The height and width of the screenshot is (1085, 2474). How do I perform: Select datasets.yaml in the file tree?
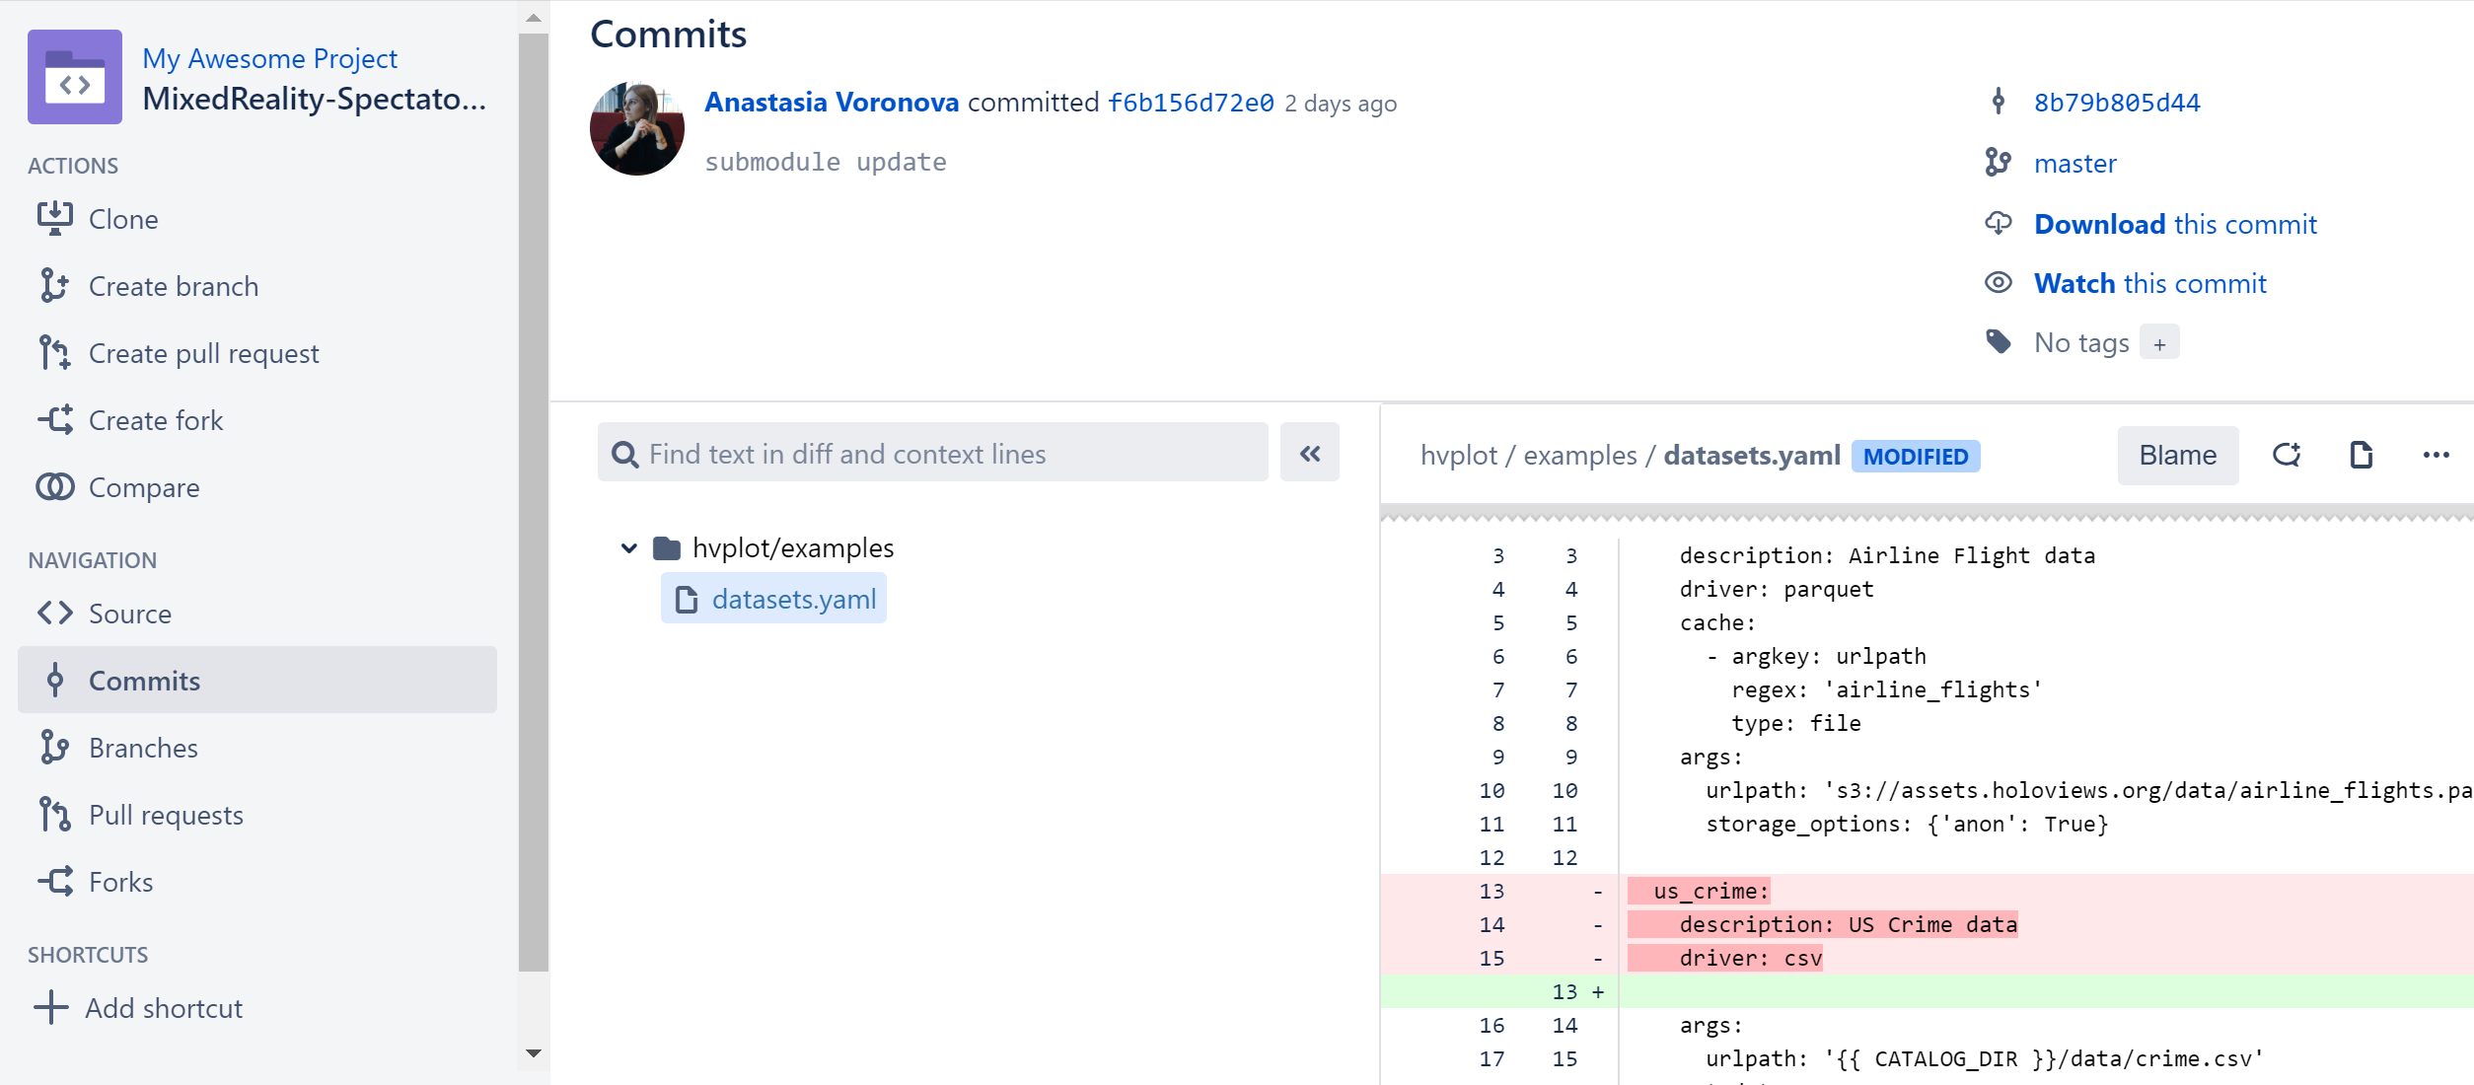click(x=793, y=600)
